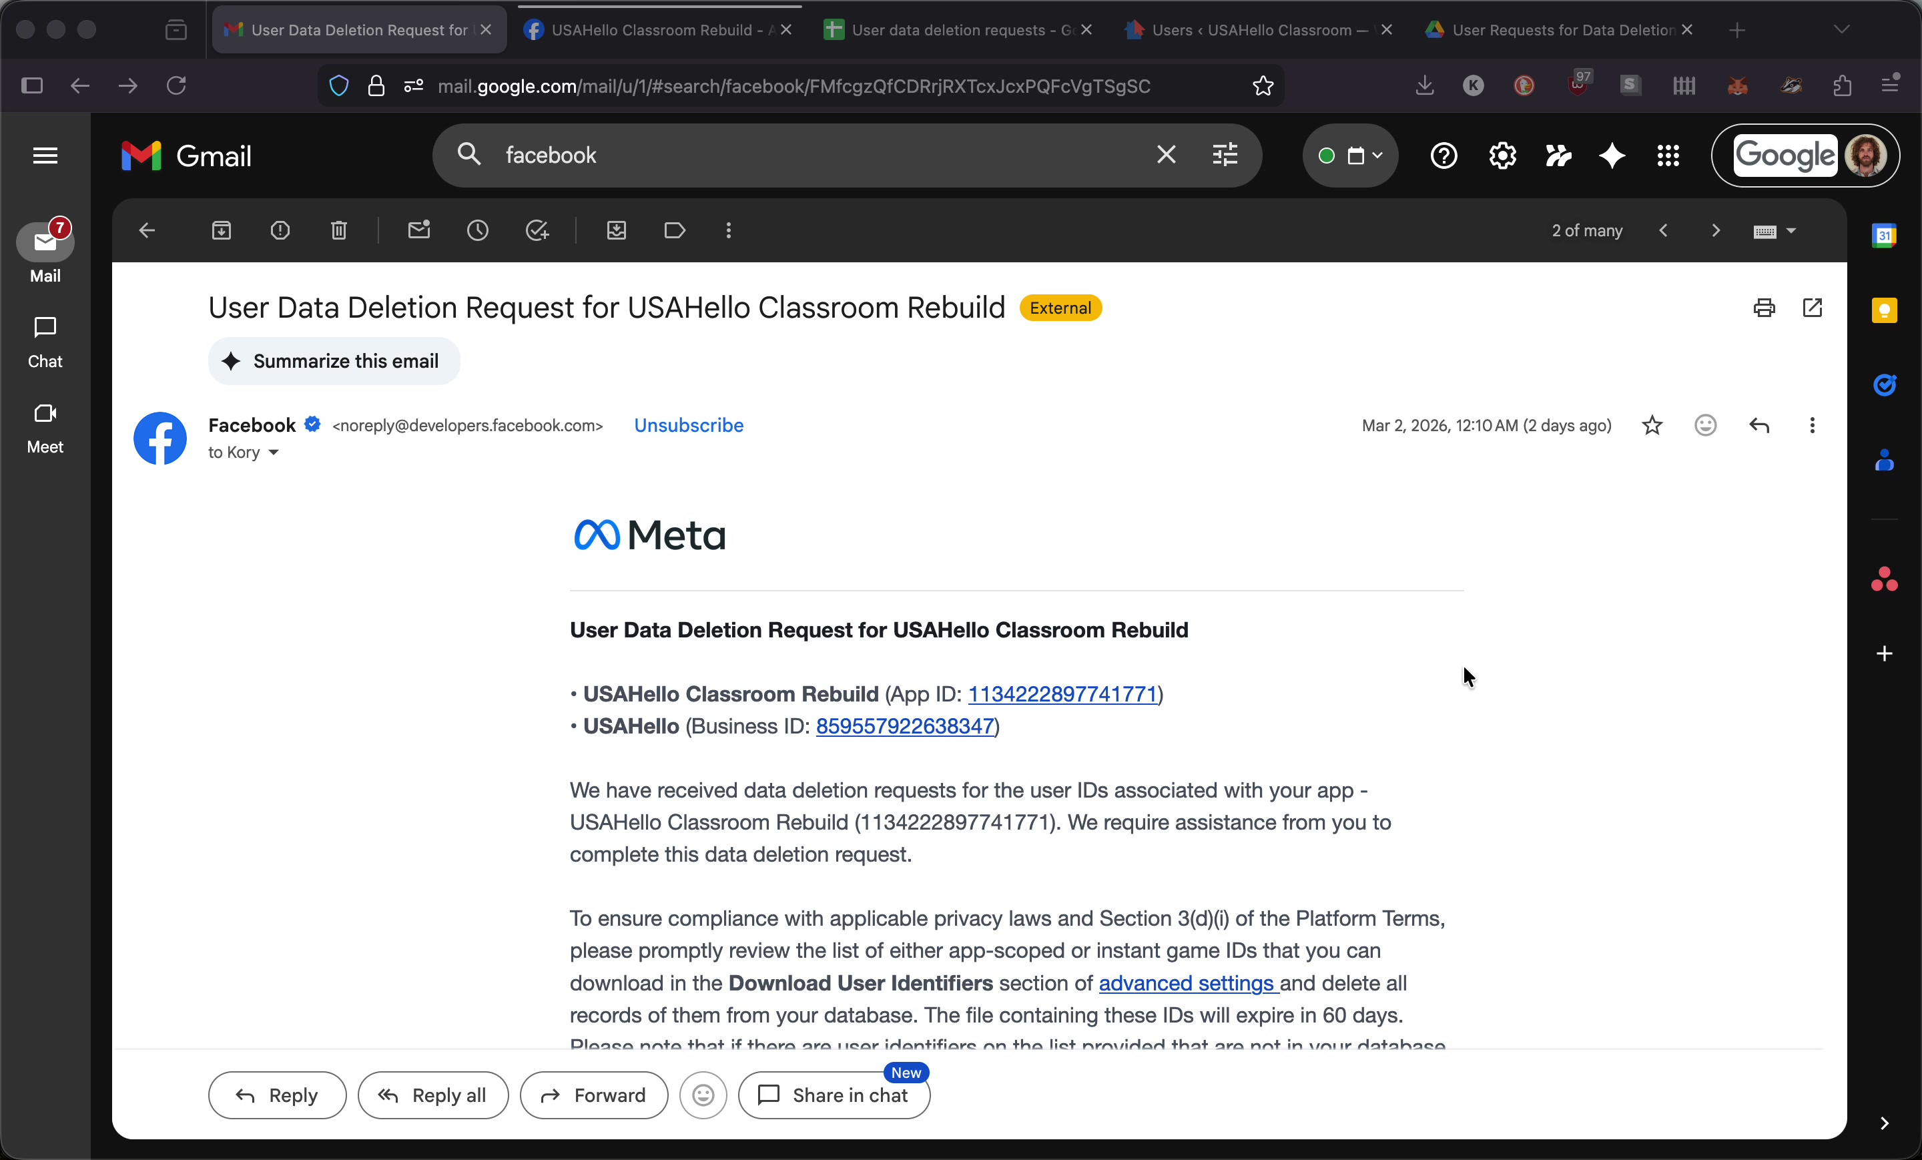The image size is (1922, 1160).
Task: Open Gmail Settings gear
Action: coord(1502,156)
